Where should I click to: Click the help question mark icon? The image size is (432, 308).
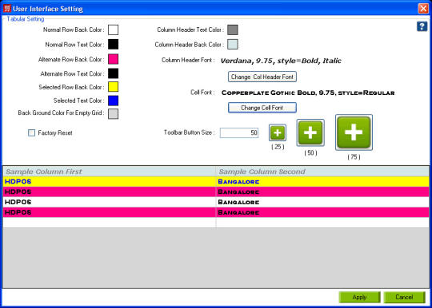point(422,26)
